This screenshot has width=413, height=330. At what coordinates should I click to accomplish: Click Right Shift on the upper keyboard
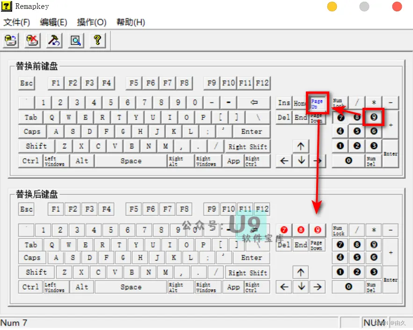coord(247,147)
